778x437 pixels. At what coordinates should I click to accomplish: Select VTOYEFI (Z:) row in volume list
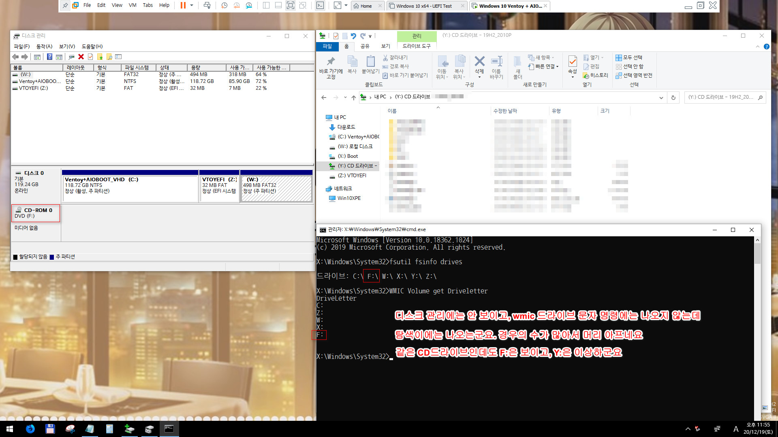click(x=162, y=88)
